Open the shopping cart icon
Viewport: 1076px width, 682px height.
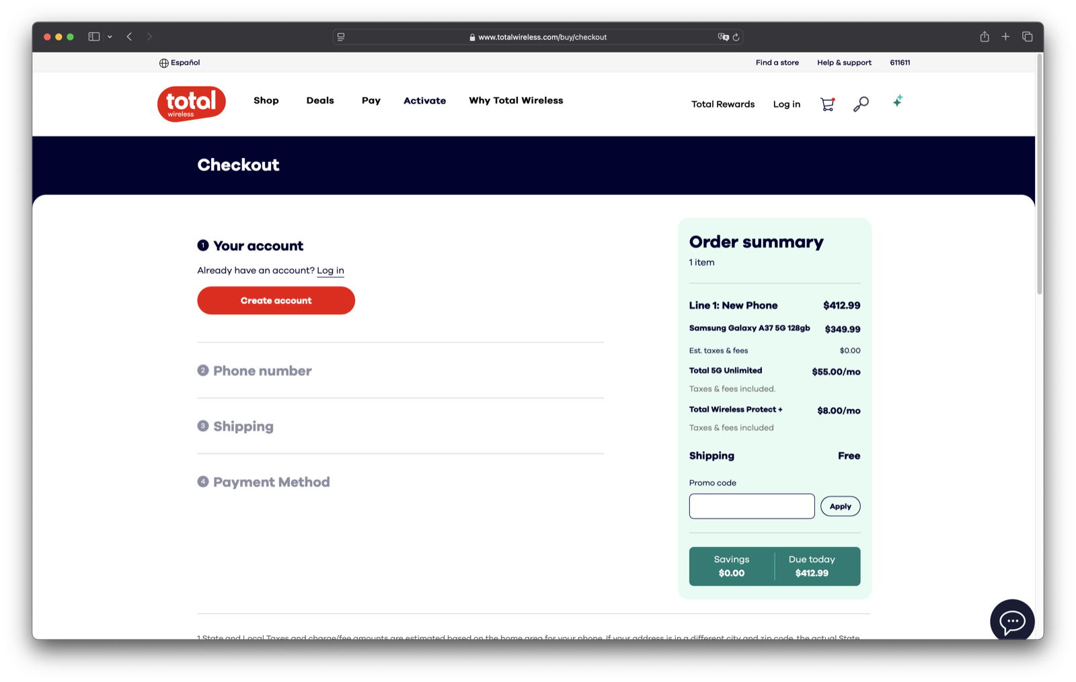point(827,104)
